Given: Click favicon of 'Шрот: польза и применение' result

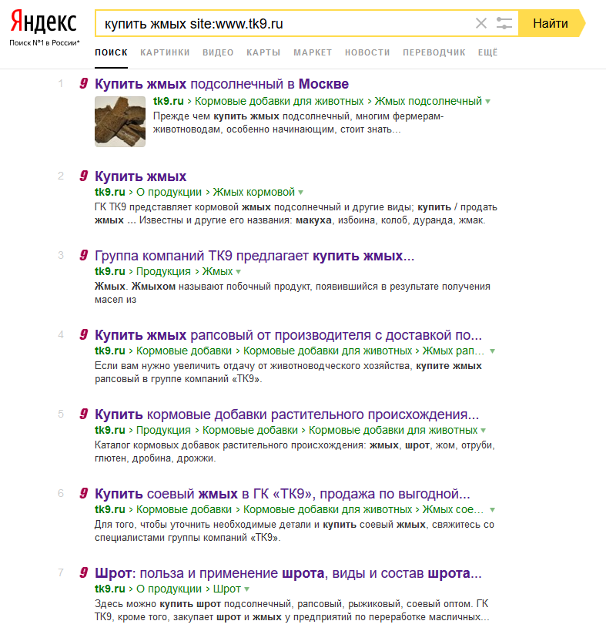Looking at the screenshot, I should [84, 572].
